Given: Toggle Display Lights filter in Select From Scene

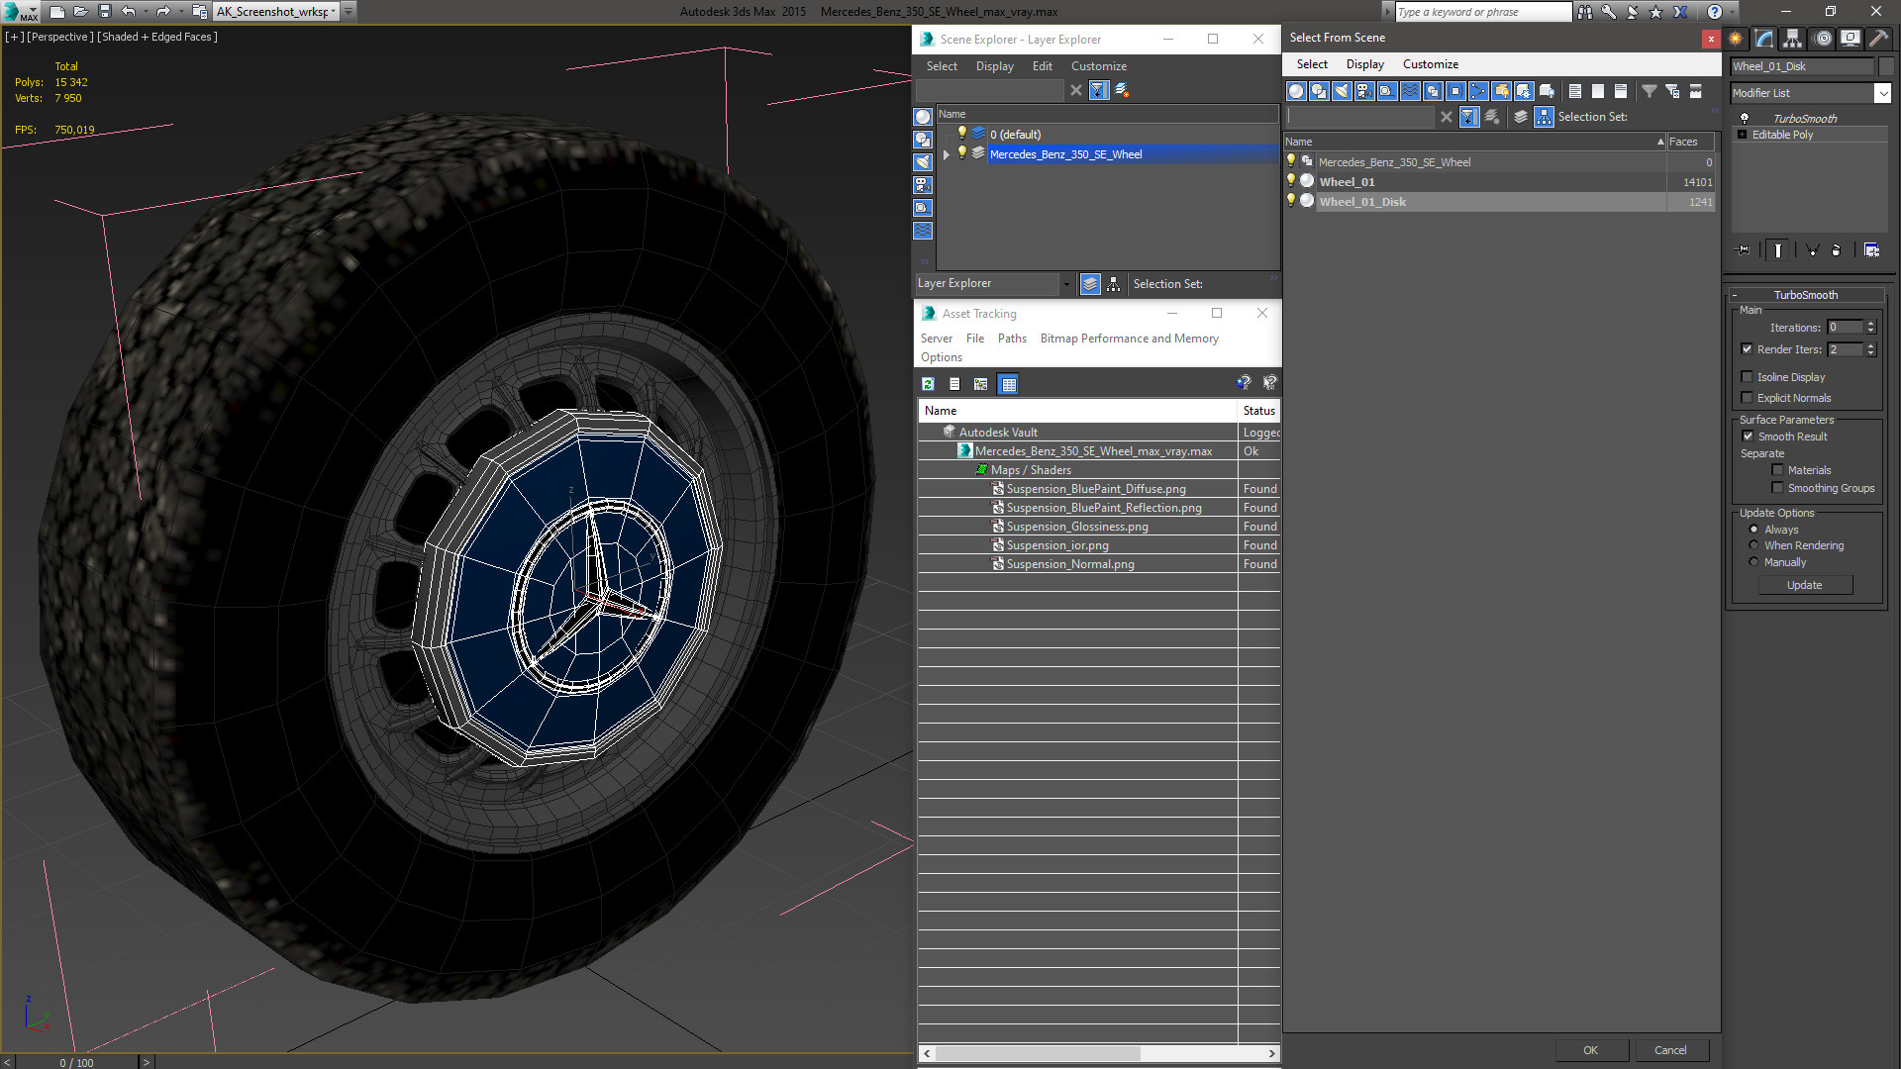Looking at the screenshot, I should (x=1342, y=91).
